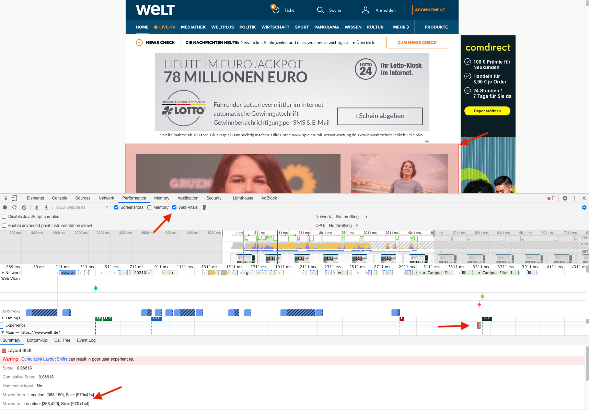Image resolution: width=589 pixels, height=410 pixels.
Task: Click the save profile download icon
Action: (x=46, y=207)
